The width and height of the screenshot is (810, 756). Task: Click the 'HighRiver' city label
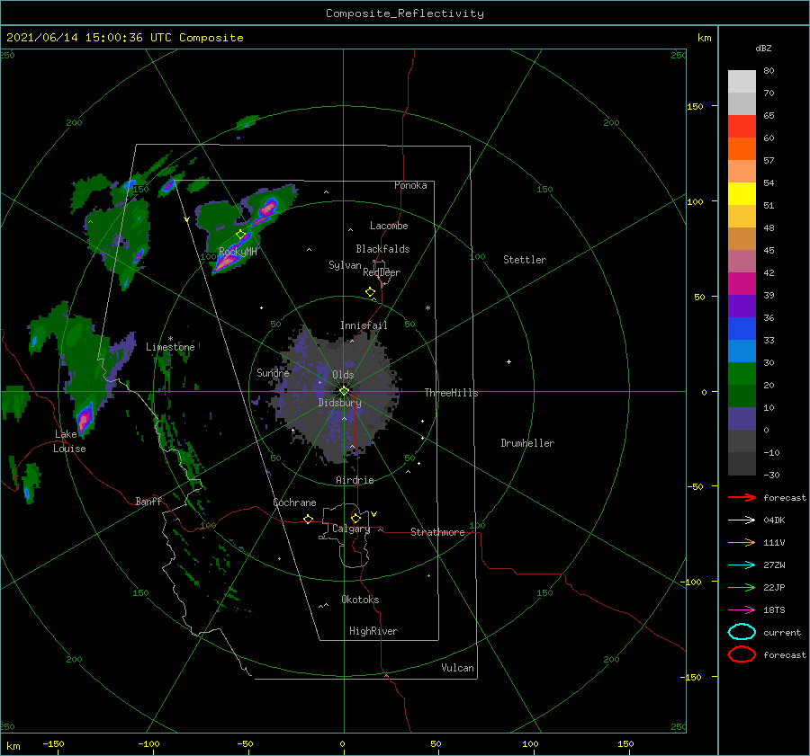pyautogui.click(x=373, y=631)
